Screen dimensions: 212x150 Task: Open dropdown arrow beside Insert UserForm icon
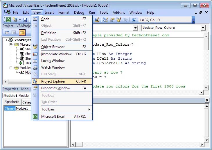click(x=20, y=20)
